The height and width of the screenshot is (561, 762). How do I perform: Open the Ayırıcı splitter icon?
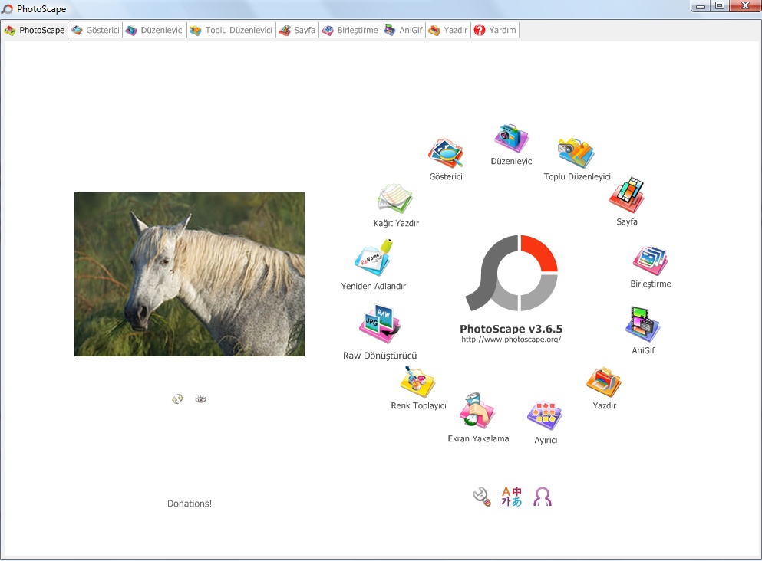pyautogui.click(x=546, y=416)
